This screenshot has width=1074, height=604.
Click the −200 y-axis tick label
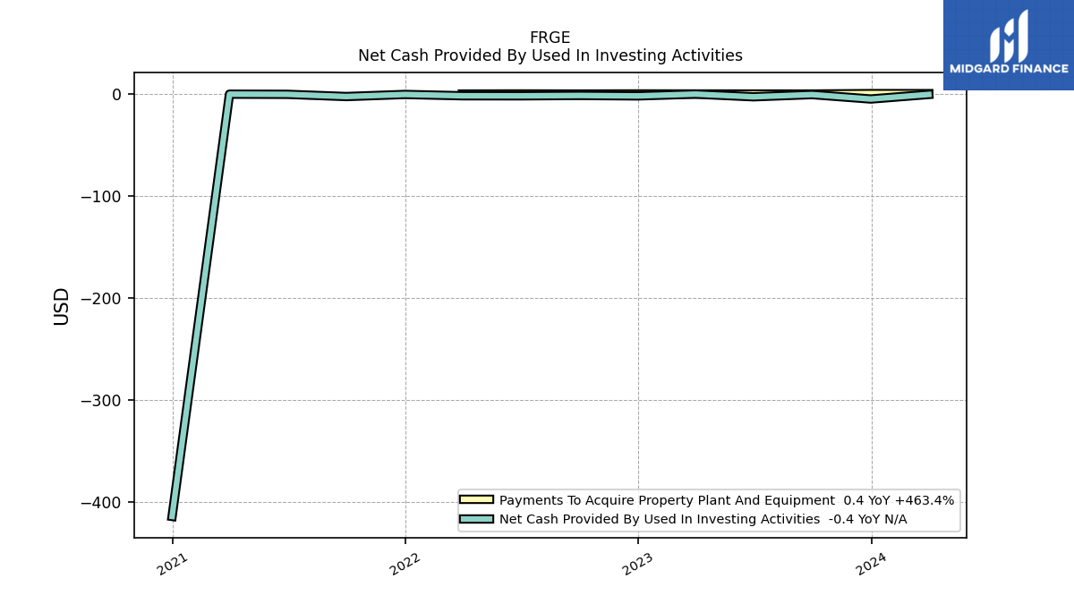pyautogui.click(x=101, y=298)
